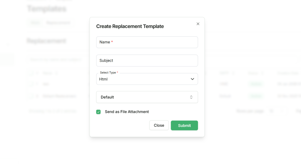The image size is (301, 164).
Task: Click the chevron arrow on Select Type
Action: coord(192,79)
